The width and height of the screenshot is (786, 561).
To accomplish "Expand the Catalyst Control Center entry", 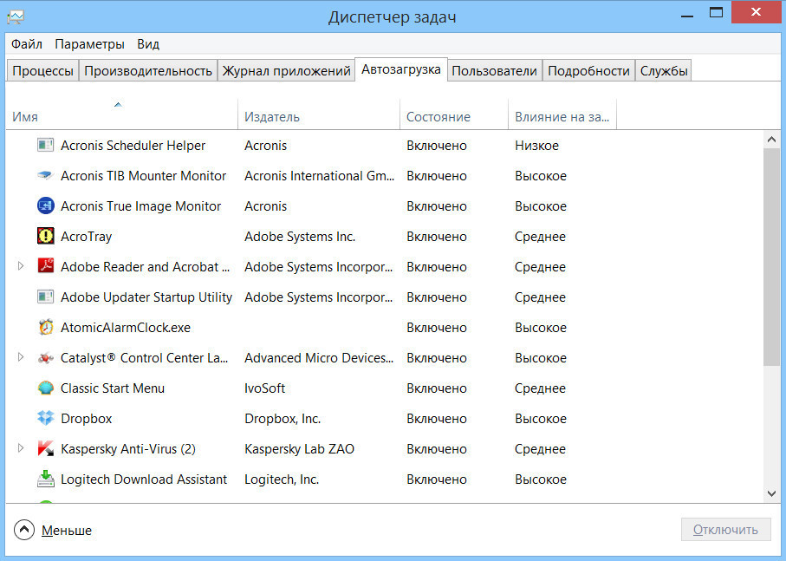I will pyautogui.click(x=22, y=358).
